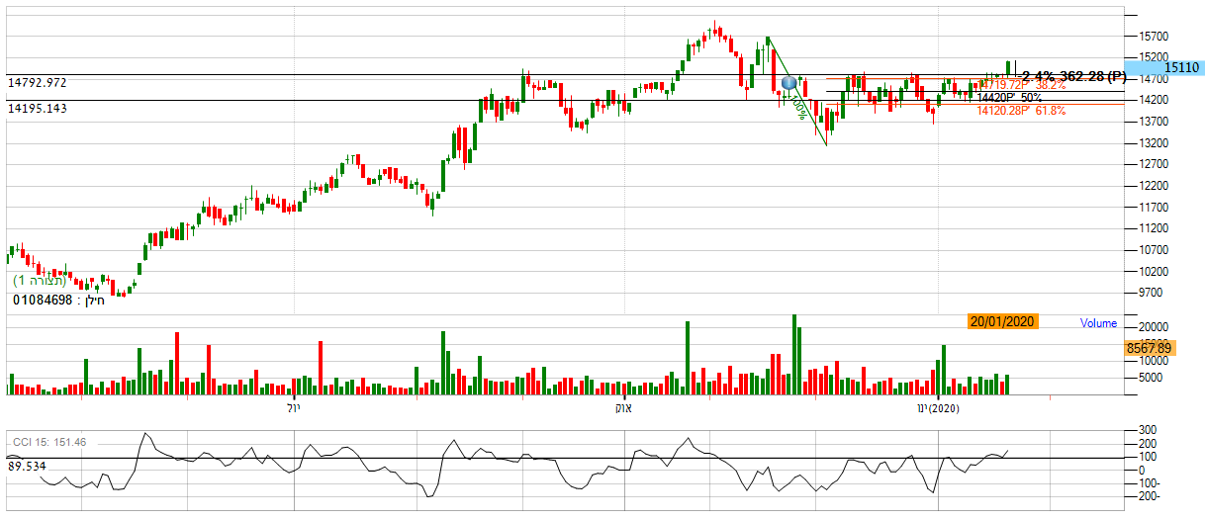Select the אוק month marker on time axis
This screenshot has width=1205, height=520.
click(x=623, y=408)
